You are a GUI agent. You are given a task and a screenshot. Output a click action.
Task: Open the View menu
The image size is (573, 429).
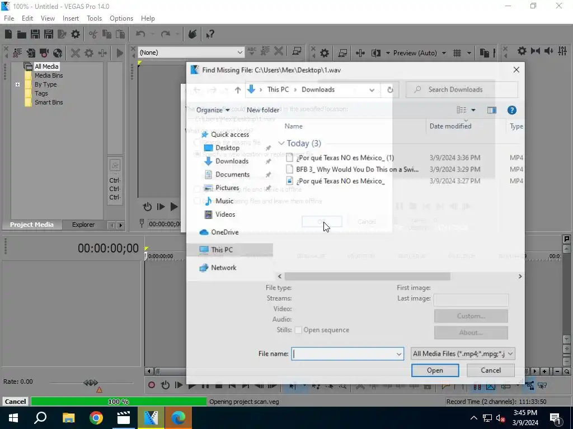[48, 18]
